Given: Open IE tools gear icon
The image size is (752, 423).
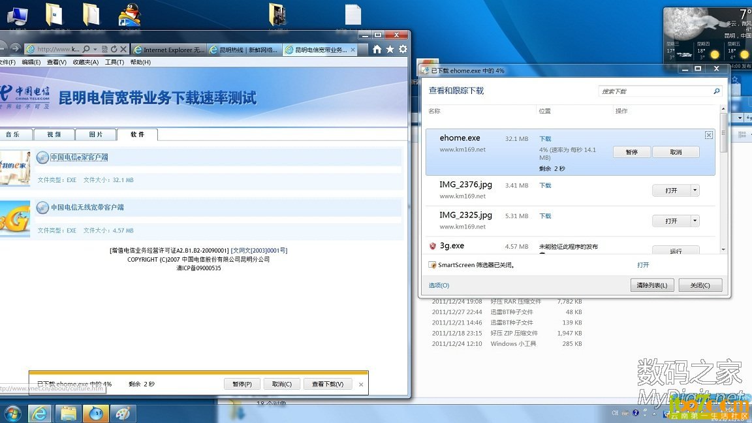Looking at the screenshot, I should pyautogui.click(x=403, y=50).
